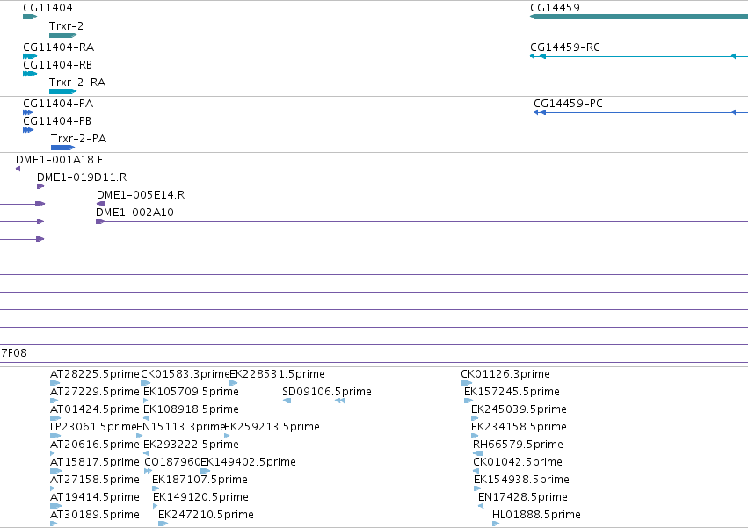Click EST AT19414.5prime
This screenshot has width=748, height=528.
pyautogui.click(x=94, y=498)
